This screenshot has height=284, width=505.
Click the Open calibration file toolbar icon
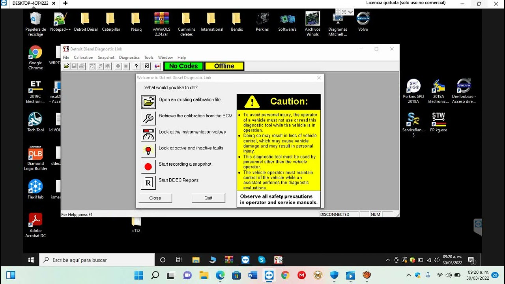(67, 66)
